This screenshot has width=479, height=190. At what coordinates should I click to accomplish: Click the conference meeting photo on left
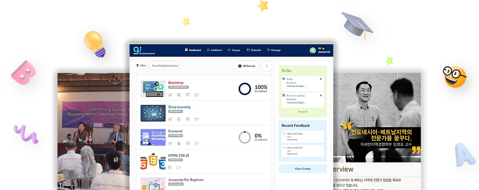click(x=93, y=131)
